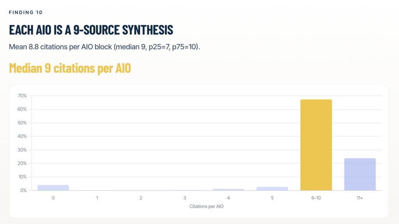Click the 20% y-axis label

point(22,163)
